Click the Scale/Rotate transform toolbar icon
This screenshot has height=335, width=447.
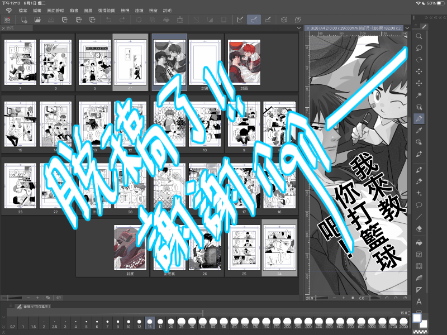[180, 20]
